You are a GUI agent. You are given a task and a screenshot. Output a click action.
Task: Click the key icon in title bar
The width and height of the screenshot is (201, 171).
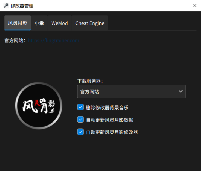click(6, 6)
